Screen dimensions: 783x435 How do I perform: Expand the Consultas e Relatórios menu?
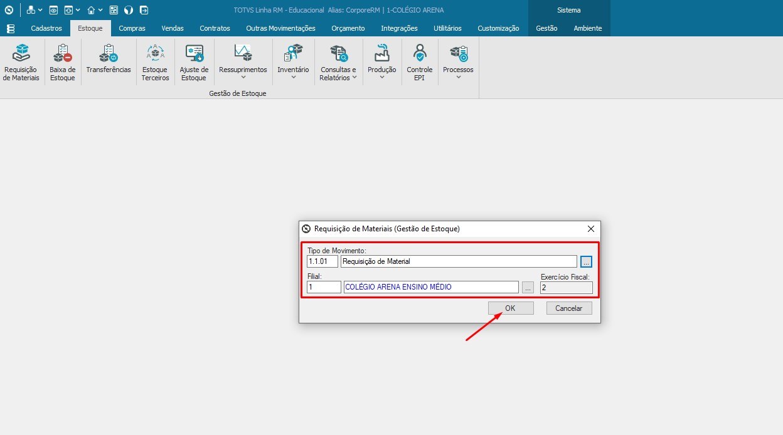338,61
